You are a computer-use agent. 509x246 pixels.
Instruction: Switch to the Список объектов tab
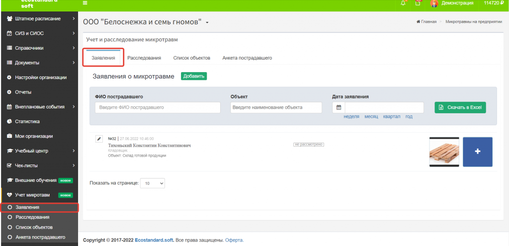point(192,58)
